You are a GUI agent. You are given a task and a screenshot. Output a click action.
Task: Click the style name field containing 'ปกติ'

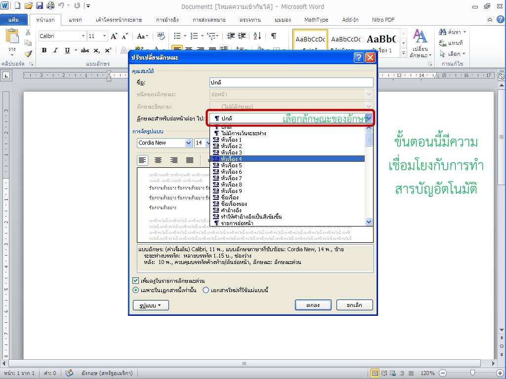(292, 82)
